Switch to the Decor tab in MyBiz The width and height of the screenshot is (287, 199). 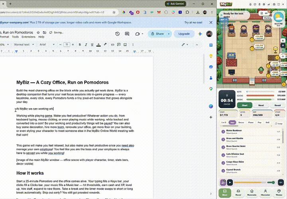pyautogui.click(x=238, y=193)
